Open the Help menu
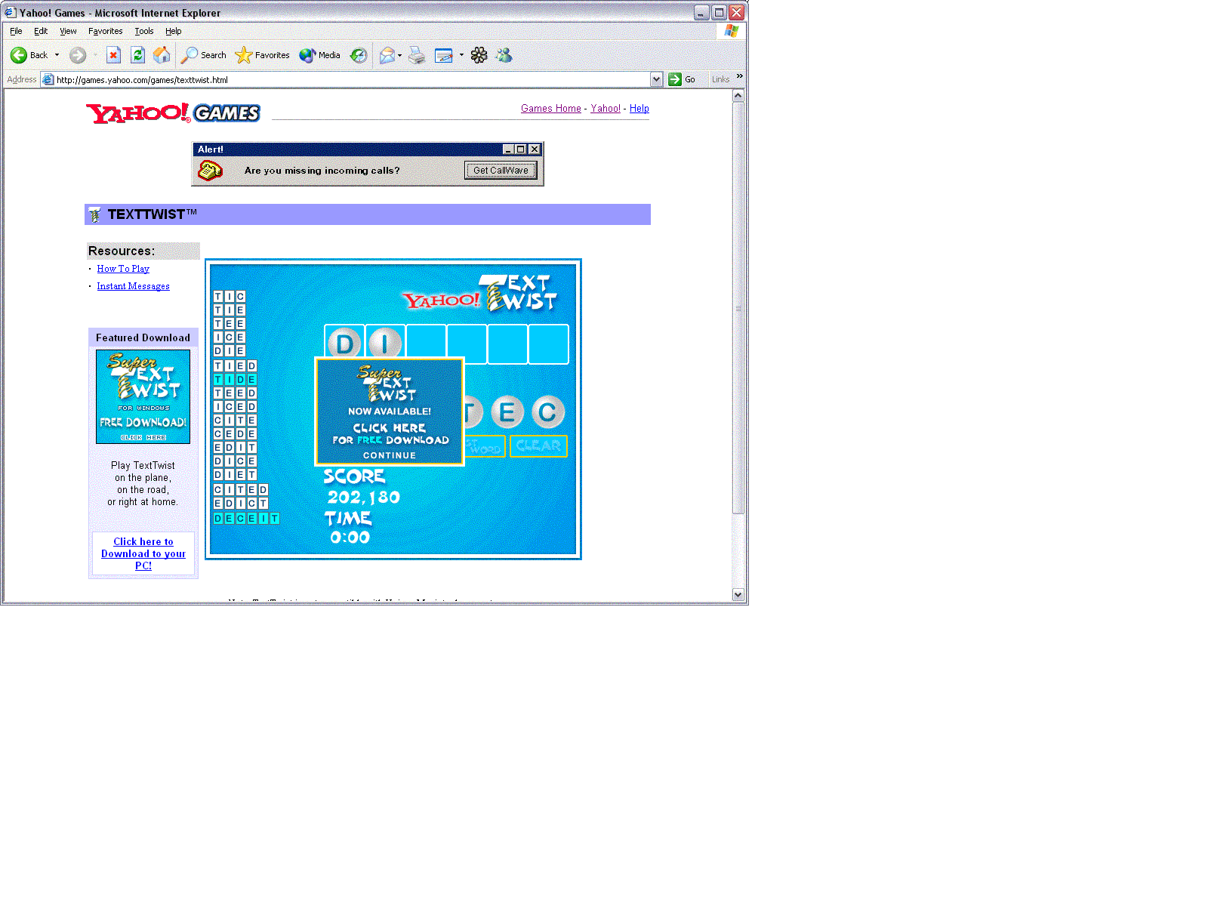Screen dimensions: 1208x906 [173, 31]
